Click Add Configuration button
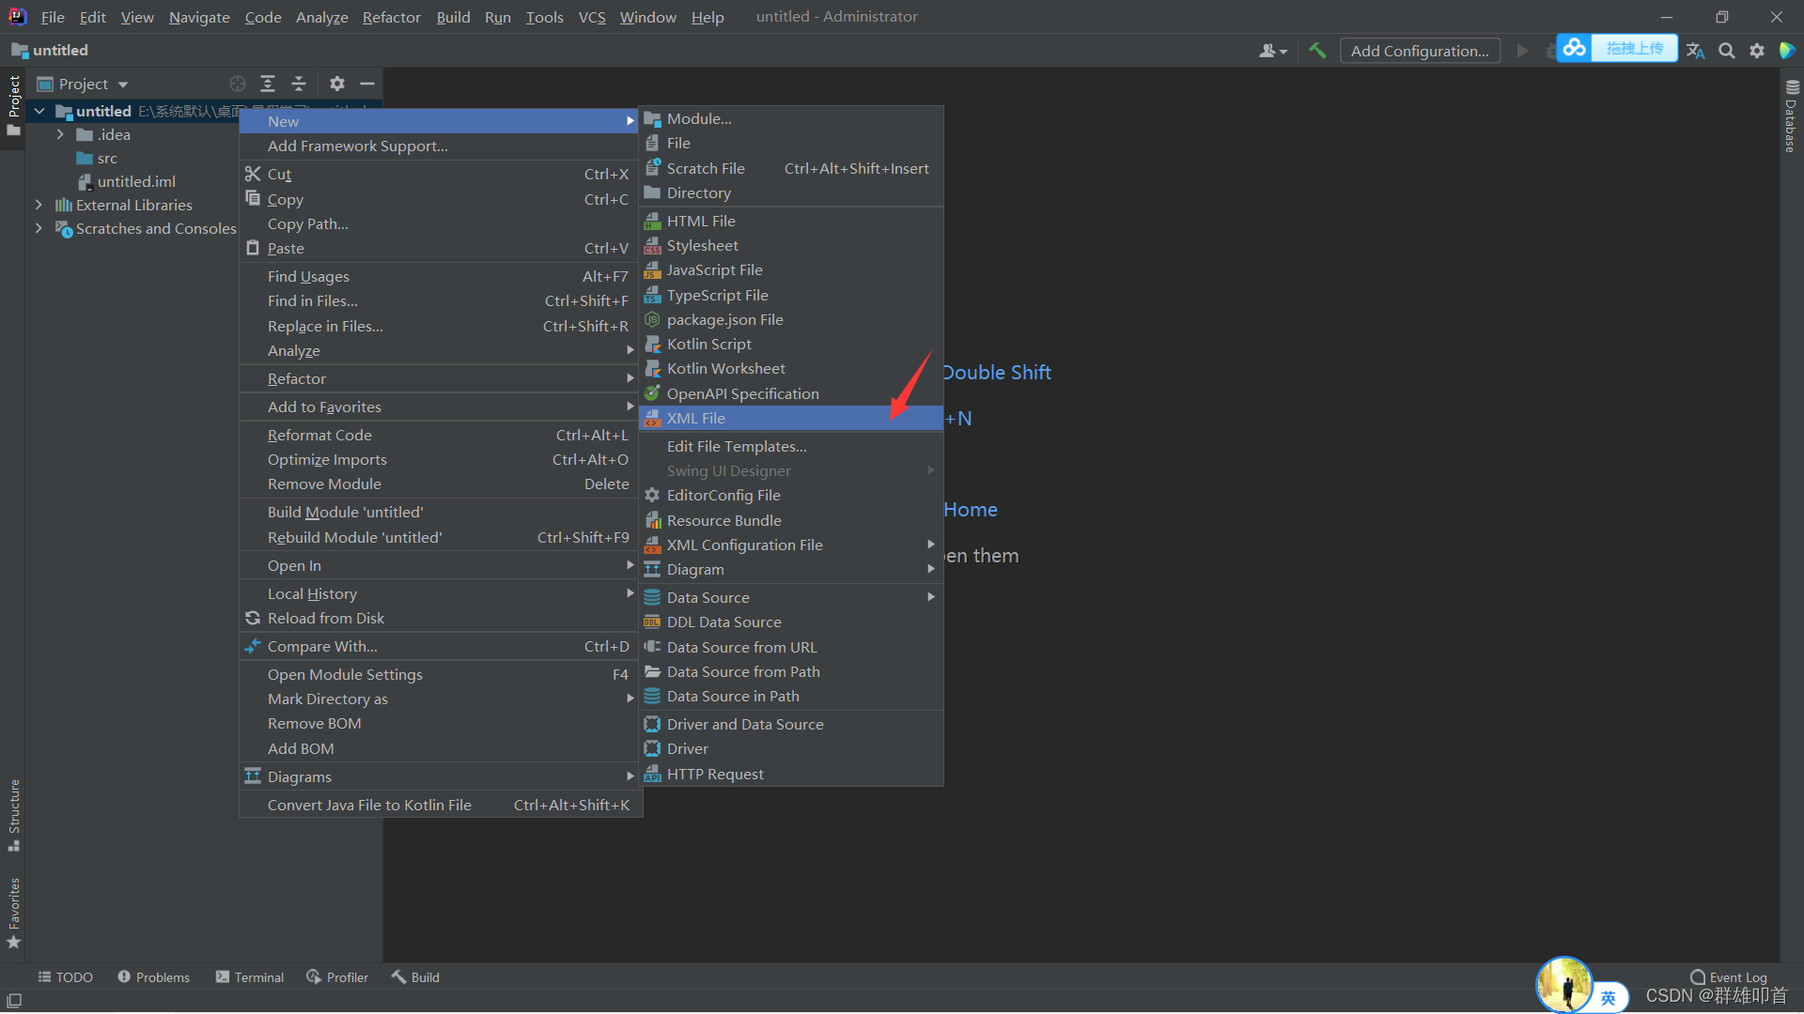The width and height of the screenshot is (1804, 1014). [x=1419, y=51]
